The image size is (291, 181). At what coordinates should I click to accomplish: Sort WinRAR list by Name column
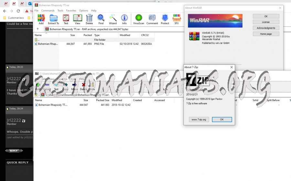pyautogui.click(x=46, y=35)
